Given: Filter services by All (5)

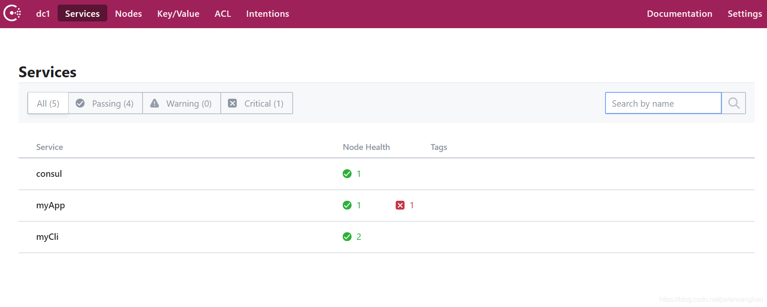Looking at the screenshot, I should pyautogui.click(x=48, y=103).
